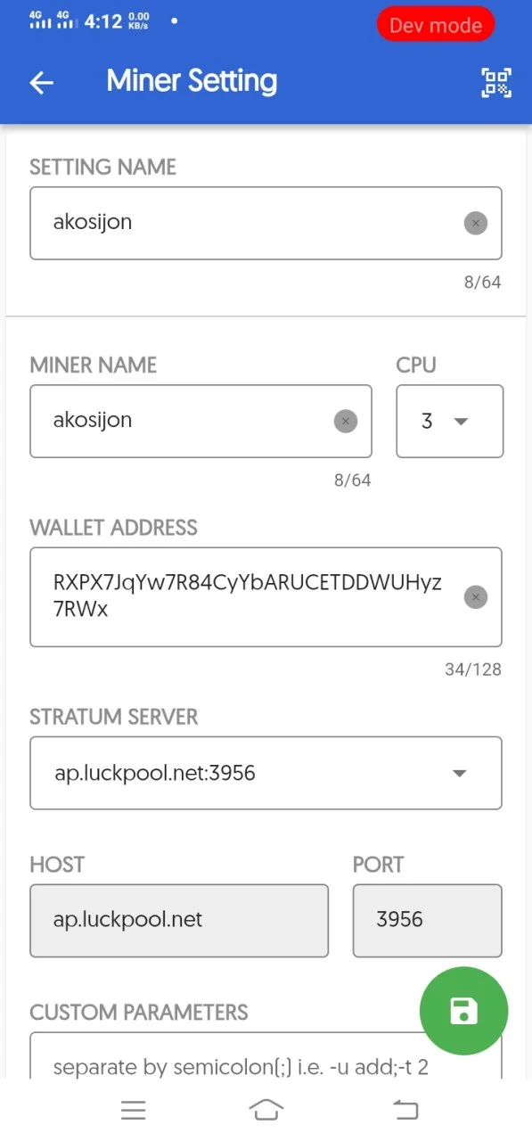This screenshot has width=532, height=1141.
Task: Tap the Miner Setting title
Action: pyautogui.click(x=192, y=82)
